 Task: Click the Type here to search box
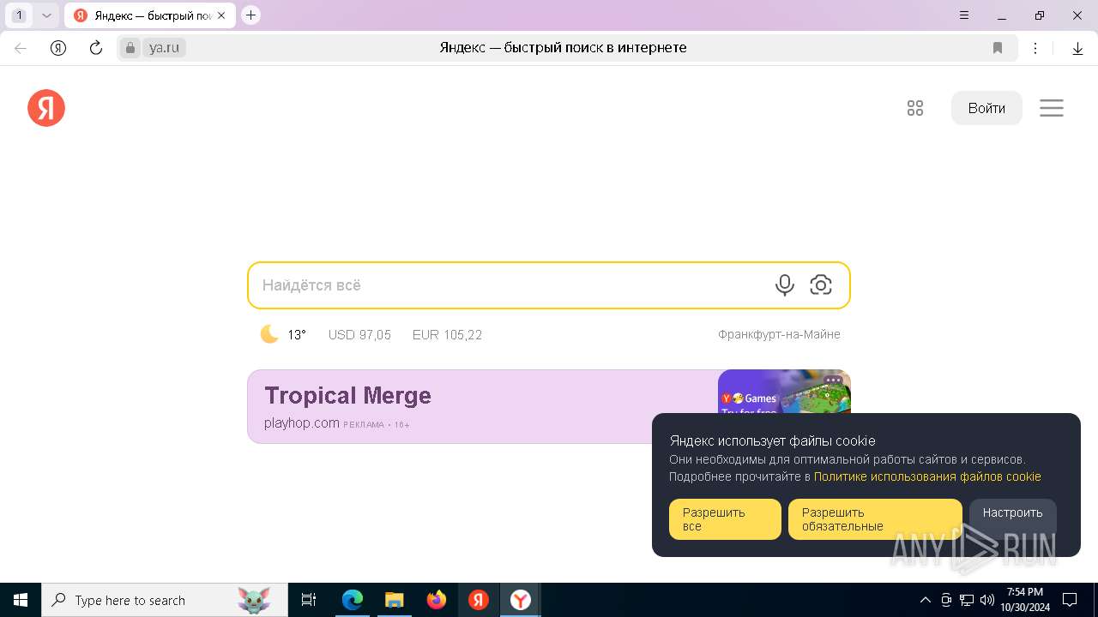coord(165,600)
